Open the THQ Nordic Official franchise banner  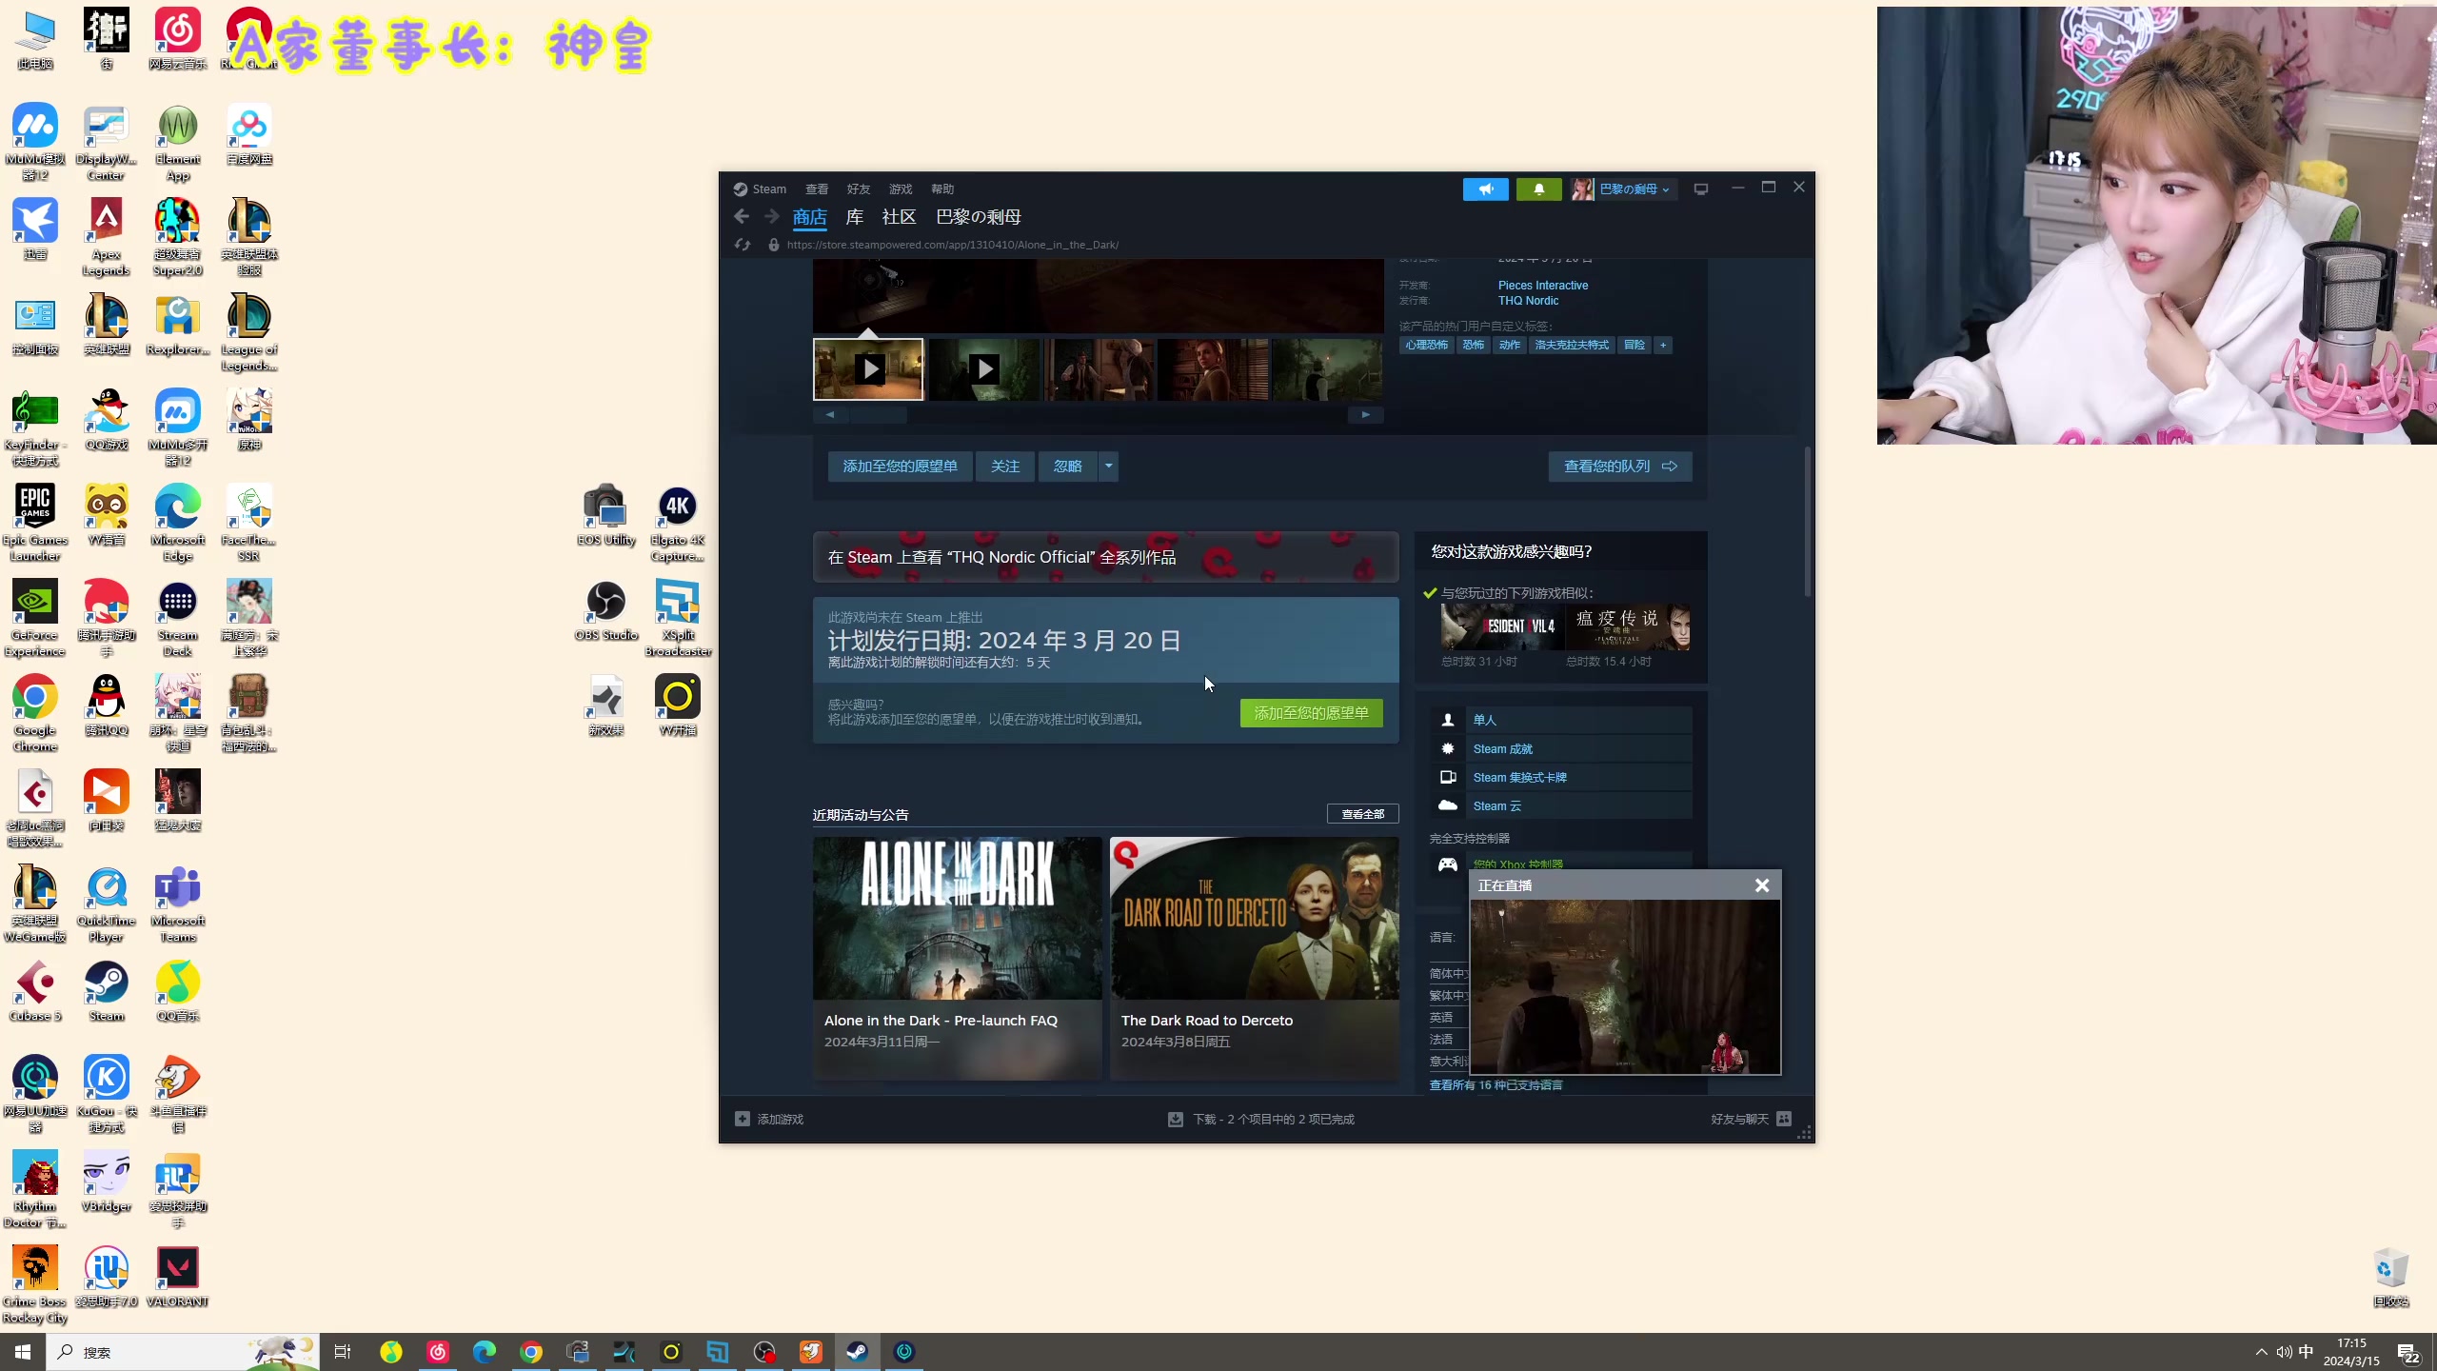[1106, 557]
